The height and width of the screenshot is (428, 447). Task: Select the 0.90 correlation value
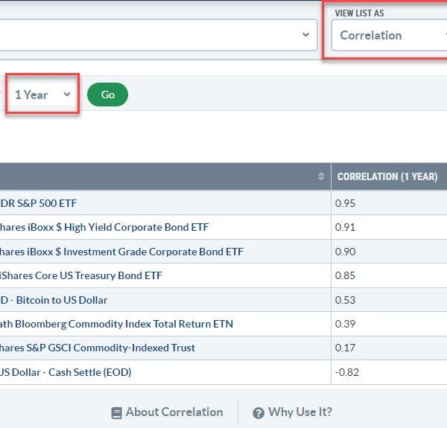pyautogui.click(x=345, y=252)
